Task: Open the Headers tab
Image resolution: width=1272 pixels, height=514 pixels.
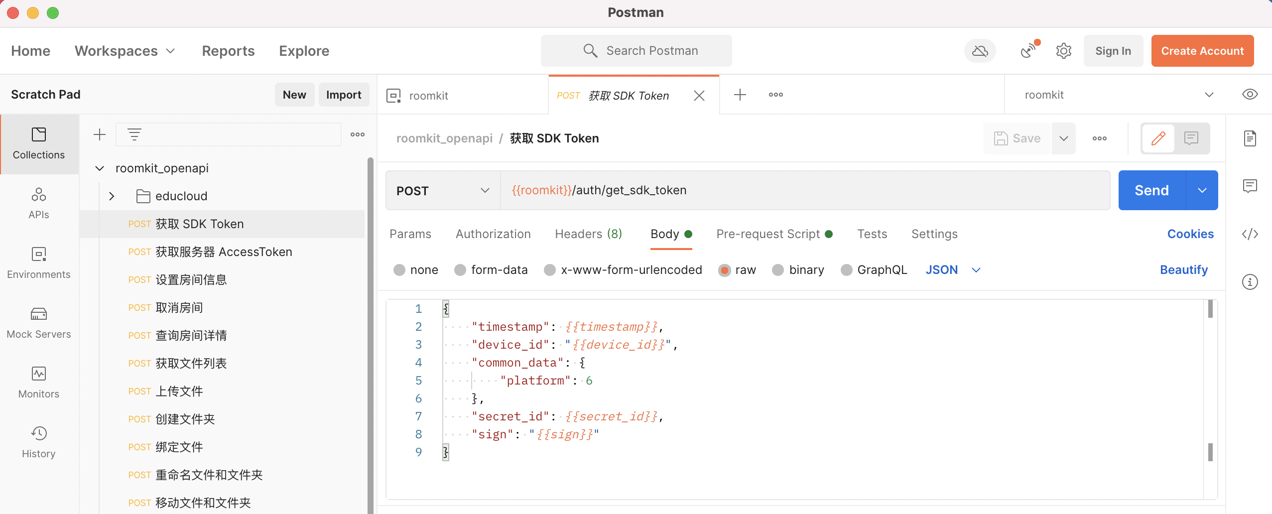Action: [587, 234]
